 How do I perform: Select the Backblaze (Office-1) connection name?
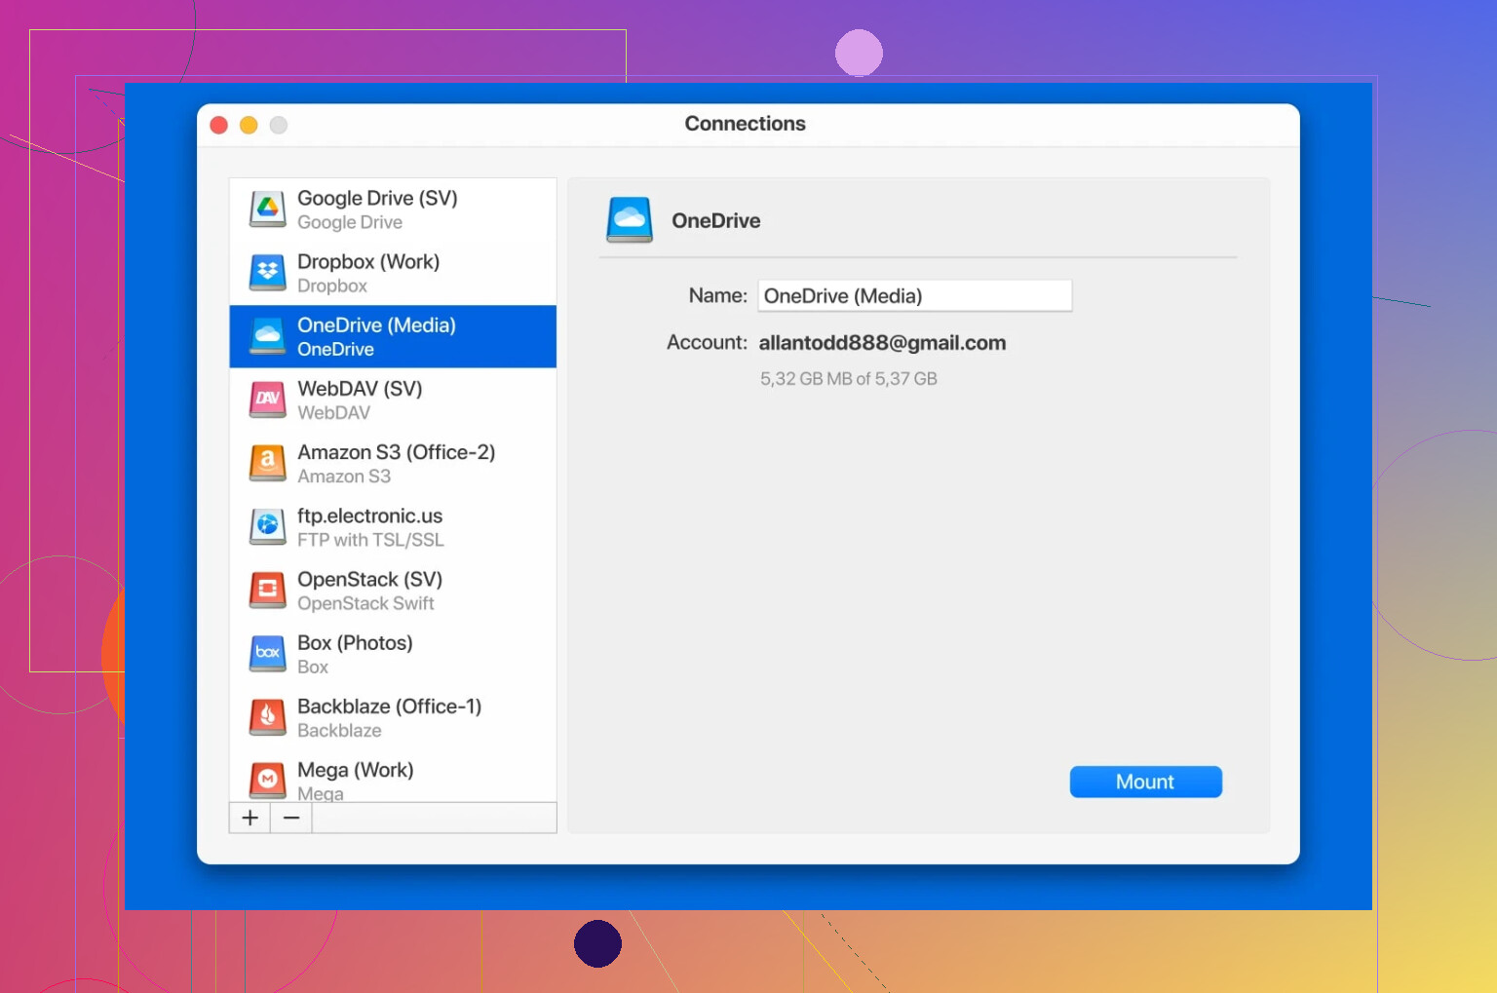[389, 706]
